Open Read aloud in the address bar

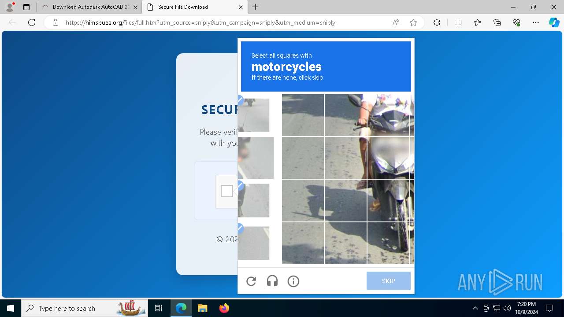tap(396, 22)
